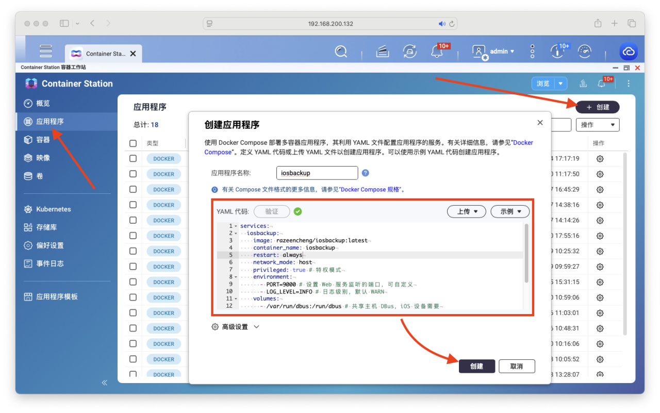Click the Container Station logo icon
This screenshot has height=413, width=660.
click(31, 84)
